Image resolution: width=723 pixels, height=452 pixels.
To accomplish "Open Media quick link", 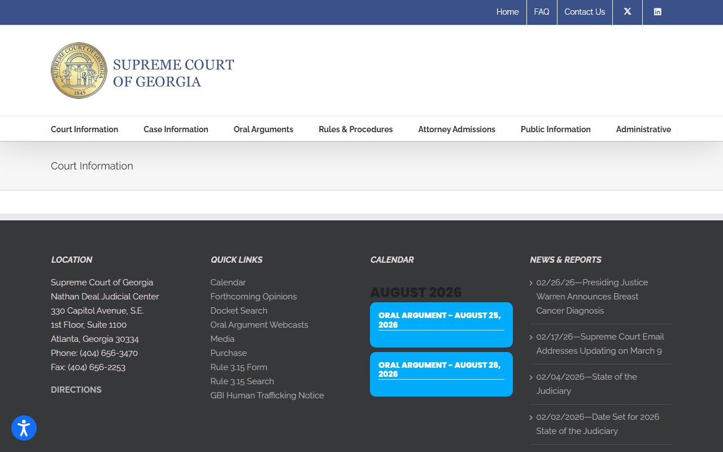I will click(x=223, y=339).
